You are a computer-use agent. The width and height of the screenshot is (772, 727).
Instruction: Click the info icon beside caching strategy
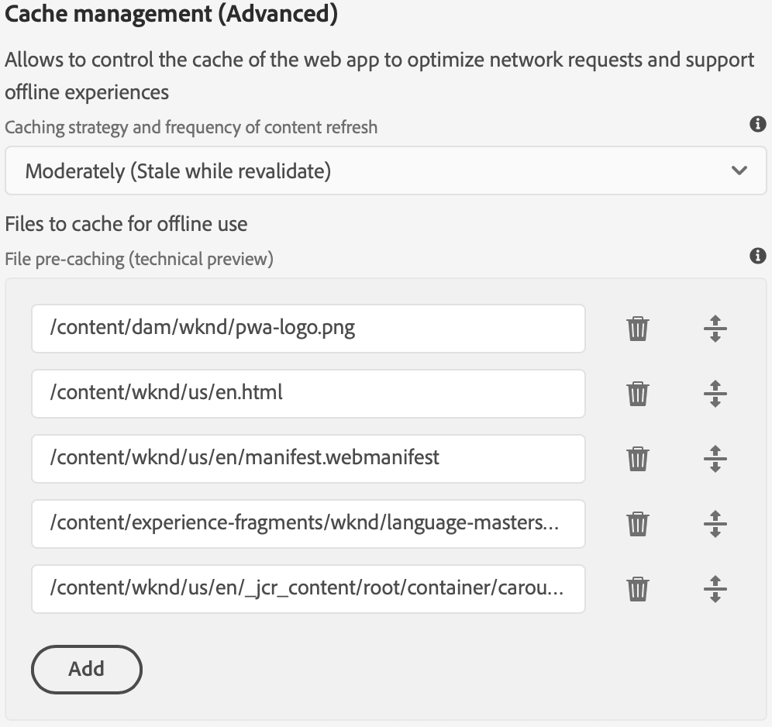[x=760, y=124]
